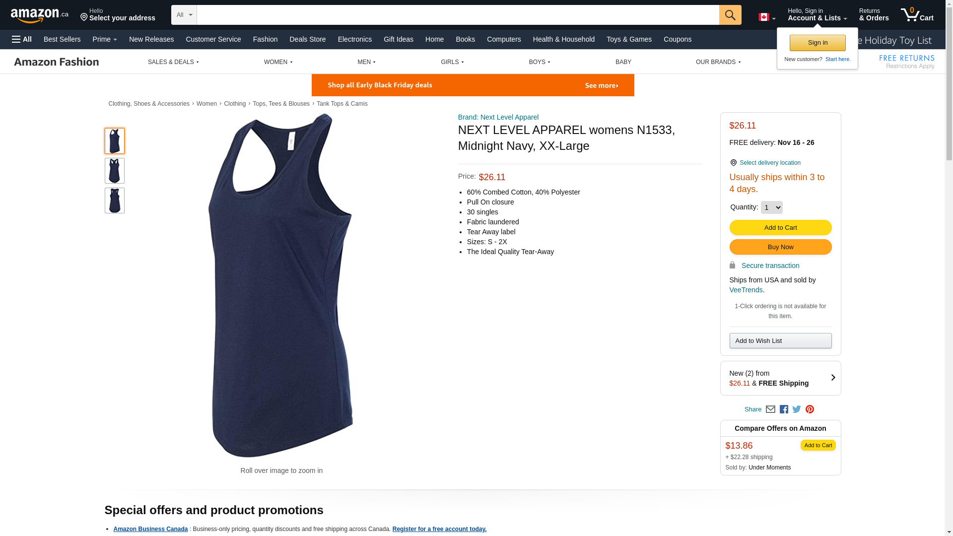
Task: Click the Amazon.ca logo
Action: 40,15
